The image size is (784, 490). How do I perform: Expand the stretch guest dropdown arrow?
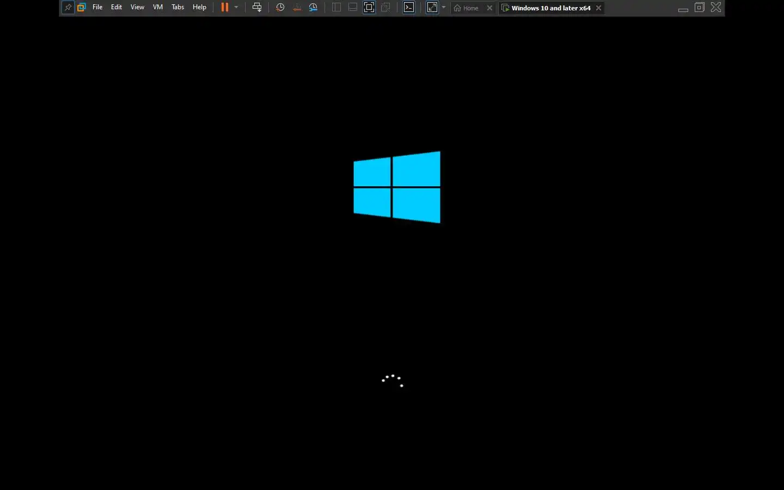(x=444, y=8)
